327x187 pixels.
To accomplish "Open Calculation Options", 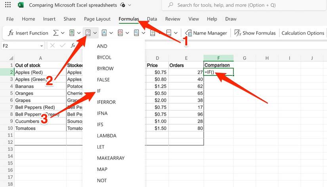I will pyautogui.click(x=303, y=33).
